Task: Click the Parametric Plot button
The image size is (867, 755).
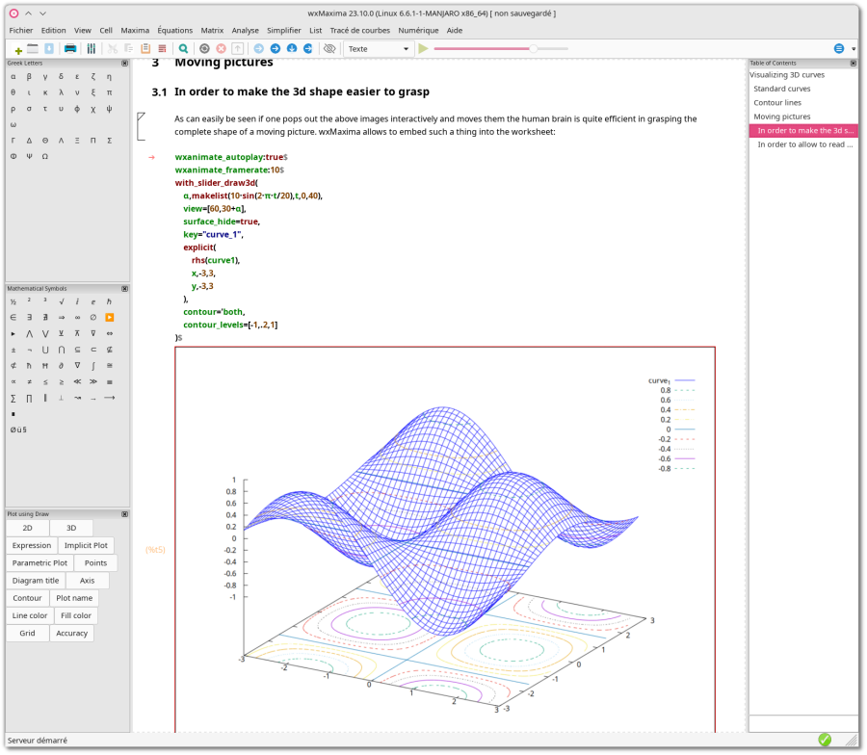Action: pos(39,562)
